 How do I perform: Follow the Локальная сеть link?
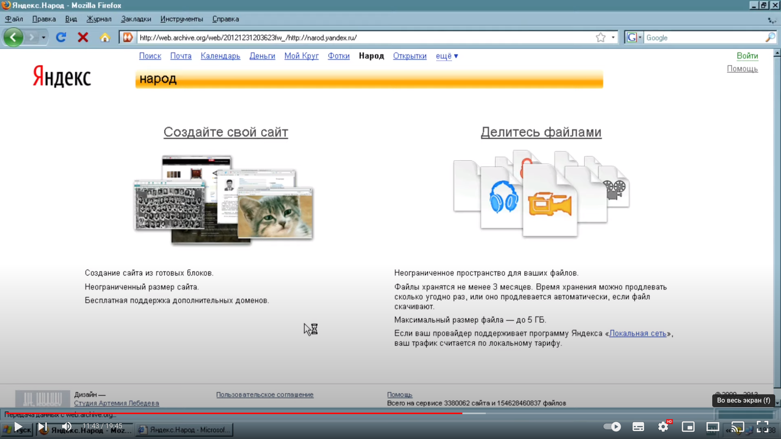[x=638, y=333]
